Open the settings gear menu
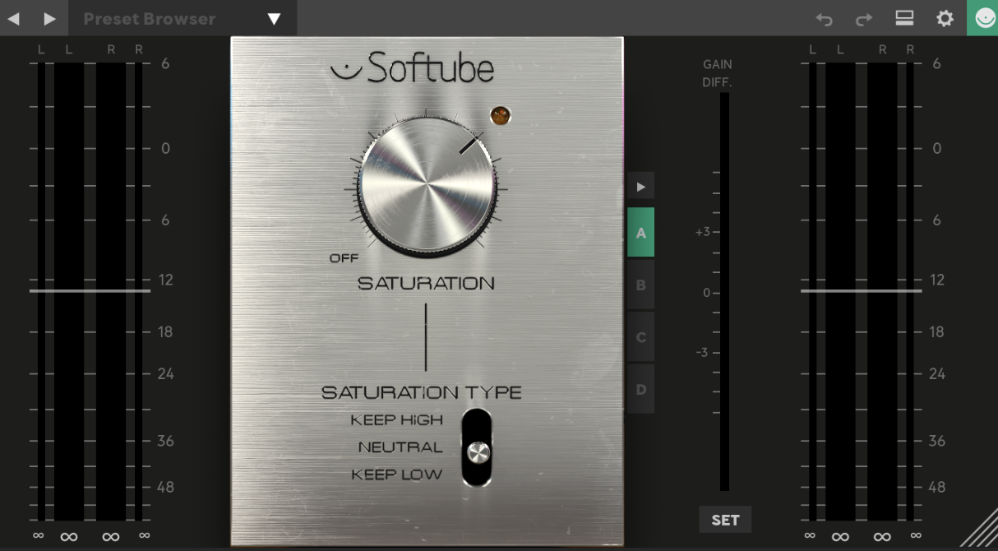This screenshot has width=998, height=551. 945,18
